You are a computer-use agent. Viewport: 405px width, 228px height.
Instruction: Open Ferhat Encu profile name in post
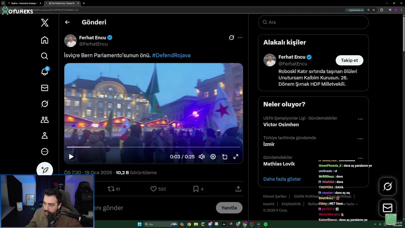[92, 37]
